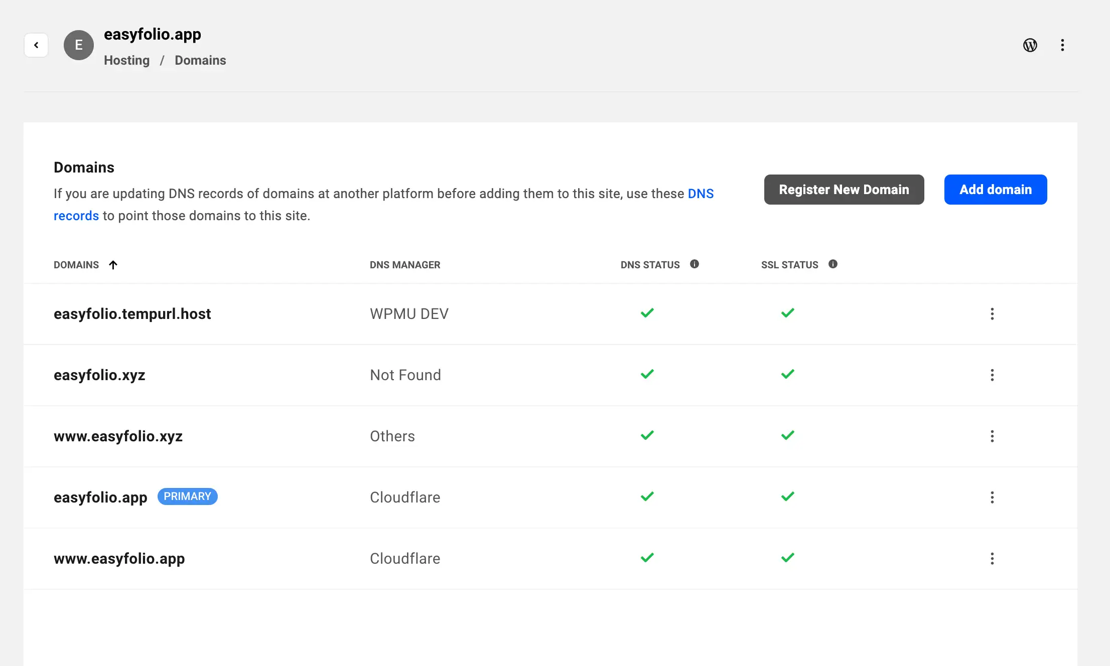Select the easyfolio.xyz domain name

tap(99, 375)
